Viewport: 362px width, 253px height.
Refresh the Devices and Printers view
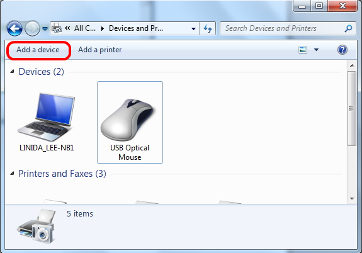pyautogui.click(x=208, y=28)
